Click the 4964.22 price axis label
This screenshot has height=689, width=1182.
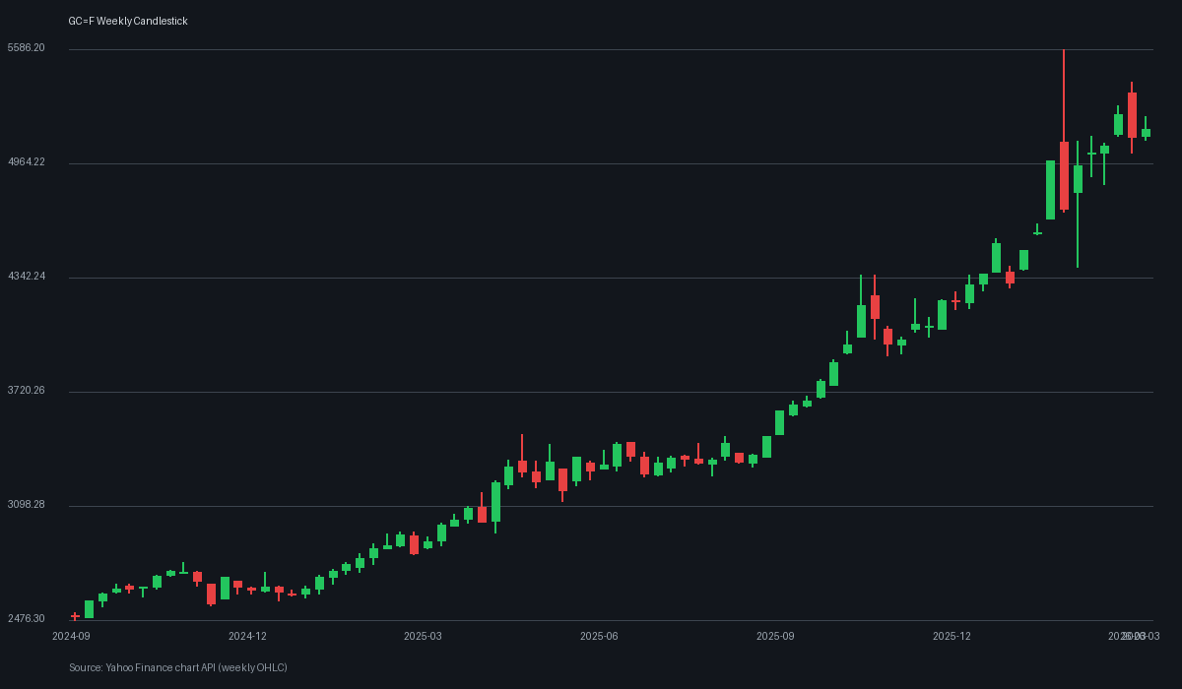pos(28,162)
